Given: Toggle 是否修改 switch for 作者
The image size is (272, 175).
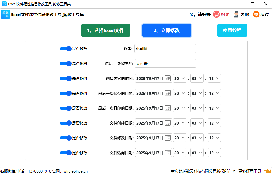Looking at the screenshot, I should pos(65,49).
